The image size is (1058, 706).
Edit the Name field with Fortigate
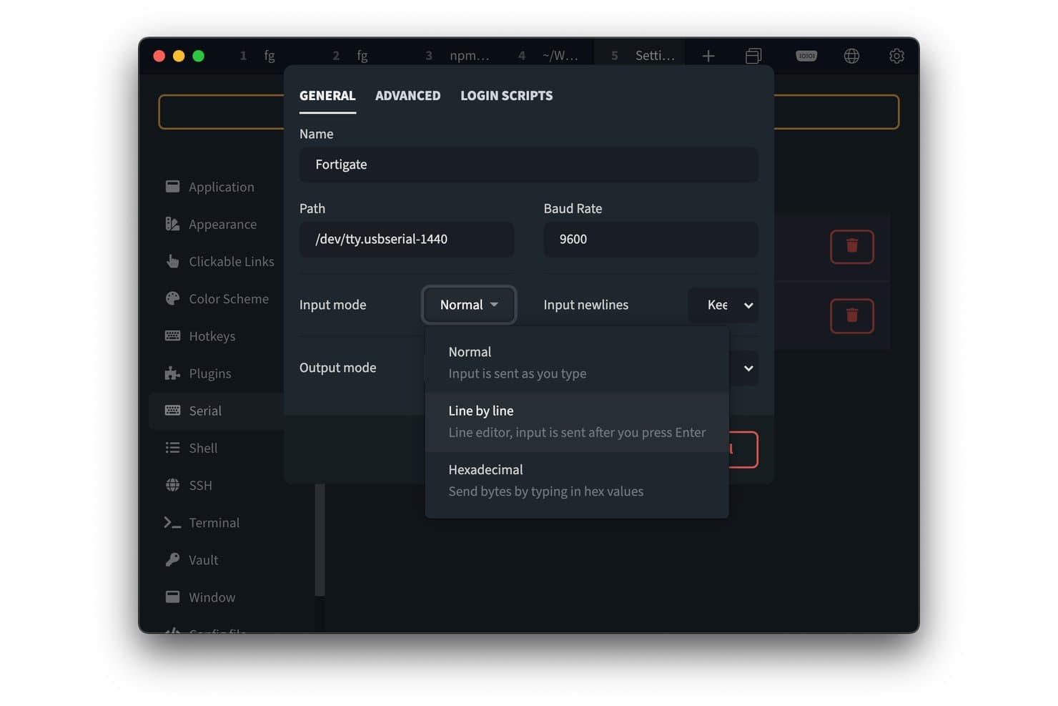[x=528, y=165]
